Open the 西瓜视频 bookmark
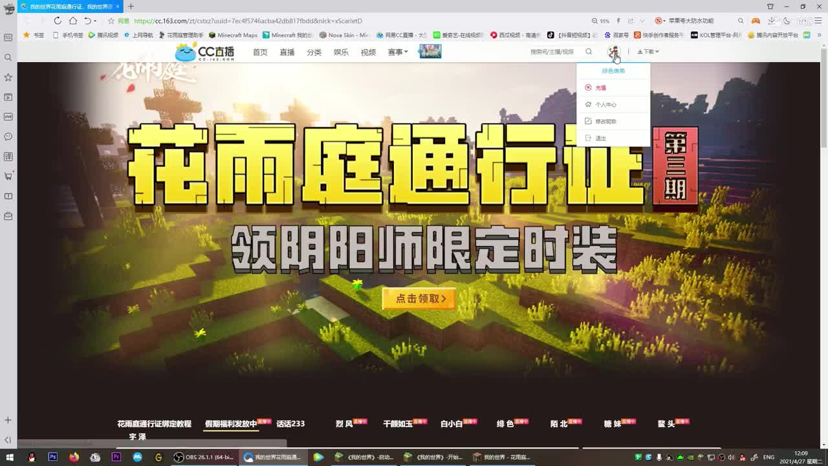828x466 pixels. click(514, 35)
